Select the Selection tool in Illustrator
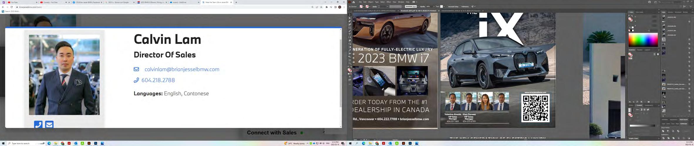This screenshot has width=694, height=146. [x=350, y=15]
